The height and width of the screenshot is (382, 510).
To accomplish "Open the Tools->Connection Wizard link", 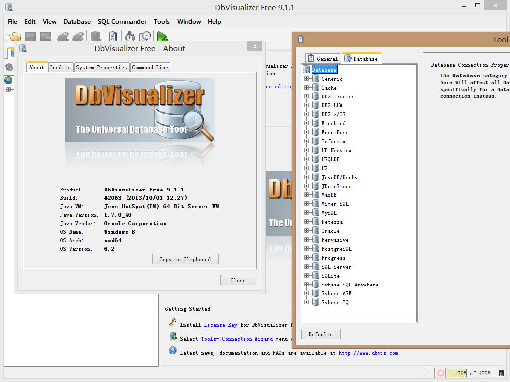I will (237, 339).
